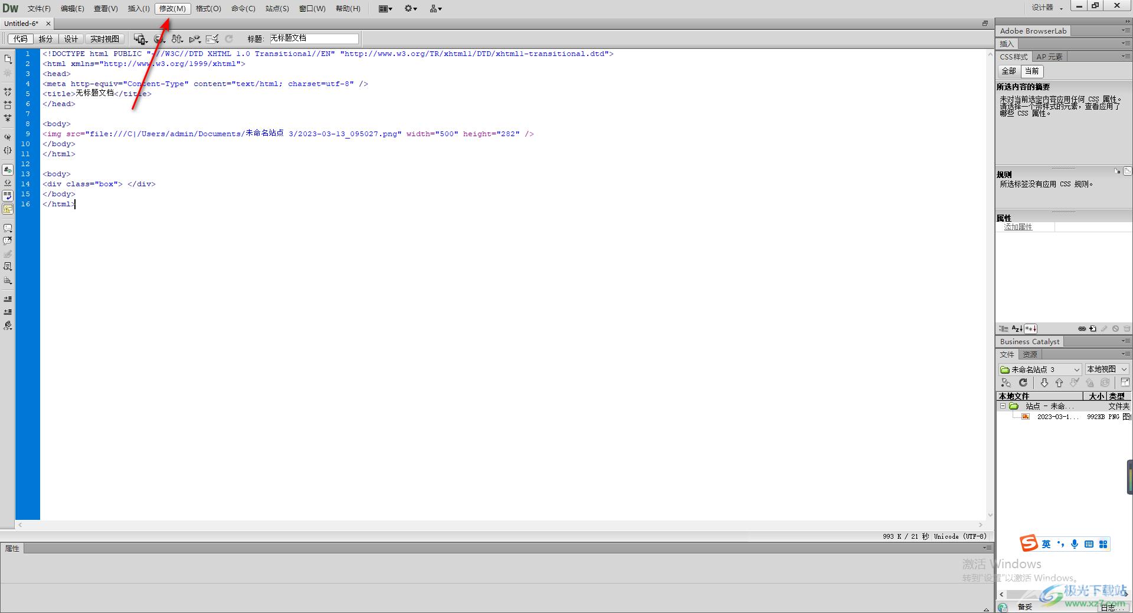Switch to the CSS样式 tab
Screen dimensions: 1133x613
click(x=1014, y=57)
